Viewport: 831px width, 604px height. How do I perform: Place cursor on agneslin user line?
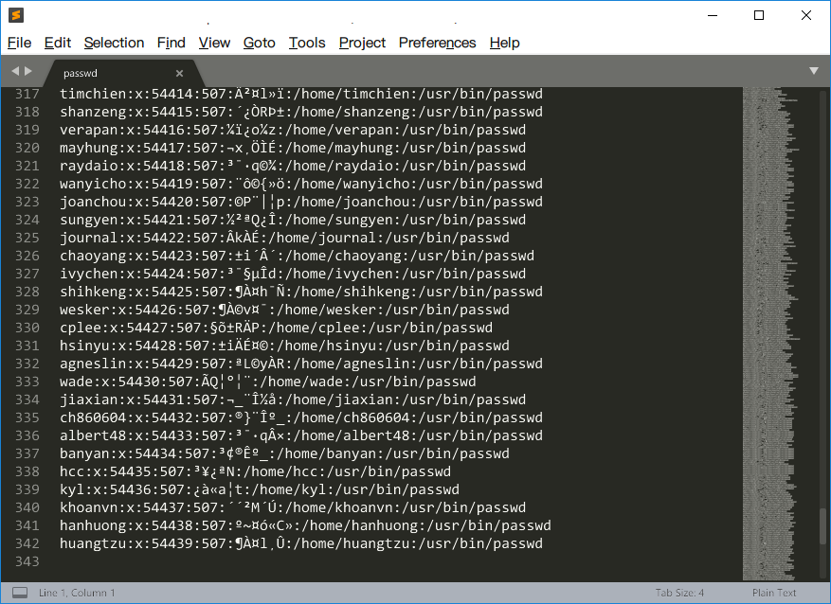tap(301, 364)
